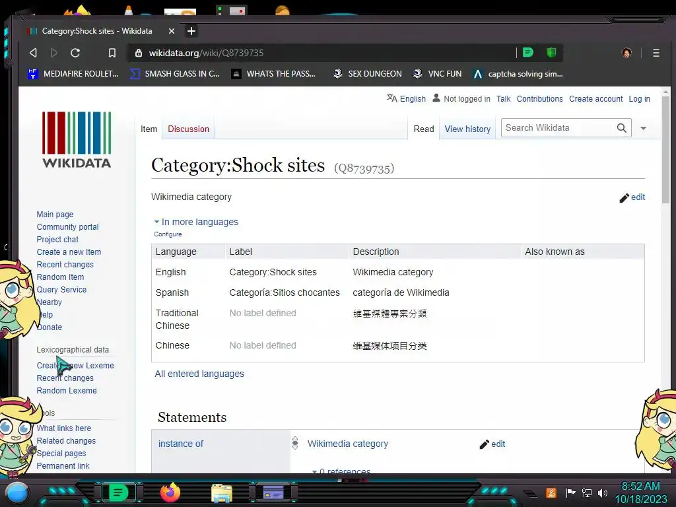Click the search magnifier icon
The image size is (676, 507).
[x=621, y=128]
